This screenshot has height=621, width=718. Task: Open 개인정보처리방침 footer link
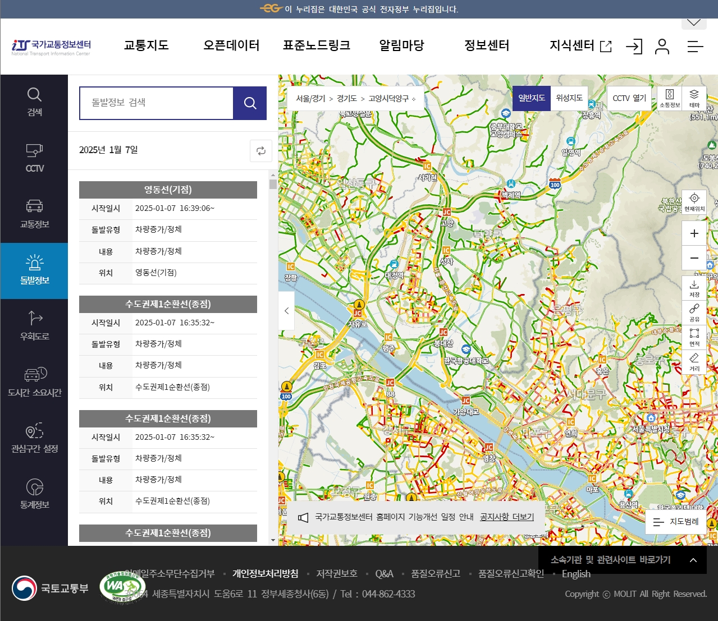pos(266,573)
